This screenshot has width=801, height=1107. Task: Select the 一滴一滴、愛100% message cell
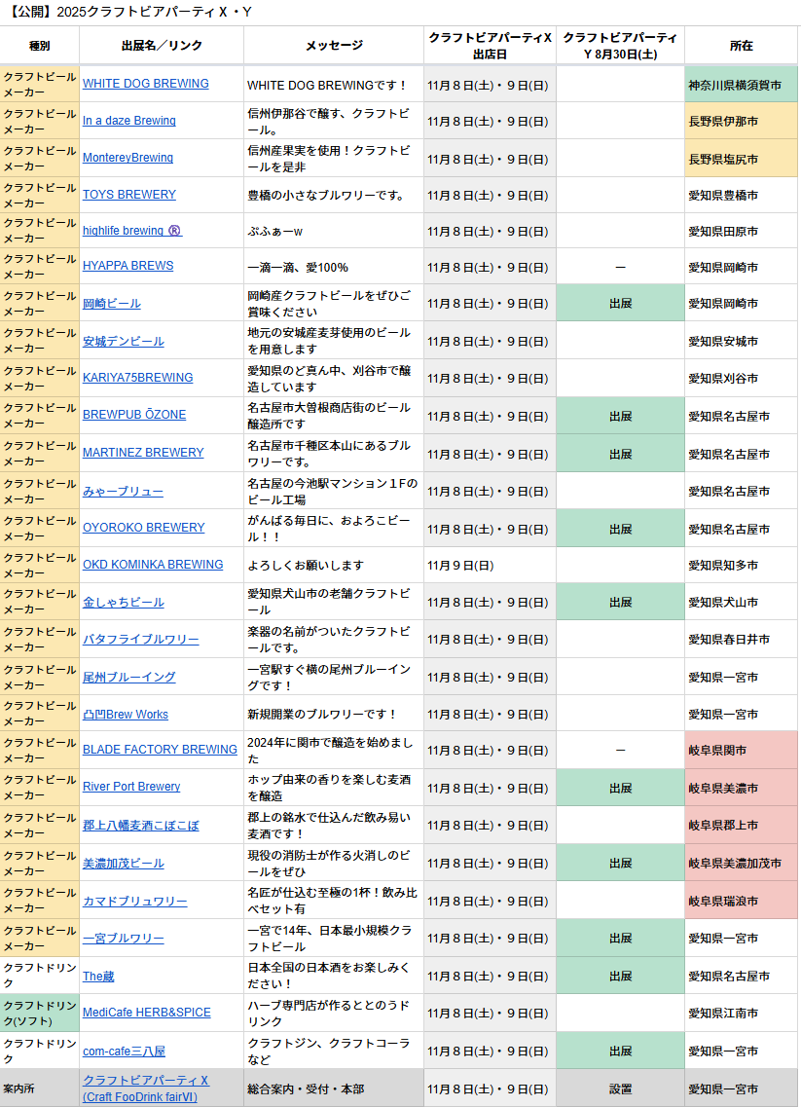[334, 268]
